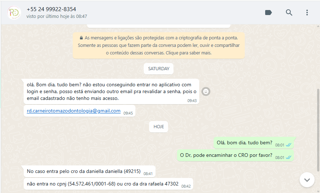
Task: Click the lock icon in encryption notice
Action: coord(81,38)
